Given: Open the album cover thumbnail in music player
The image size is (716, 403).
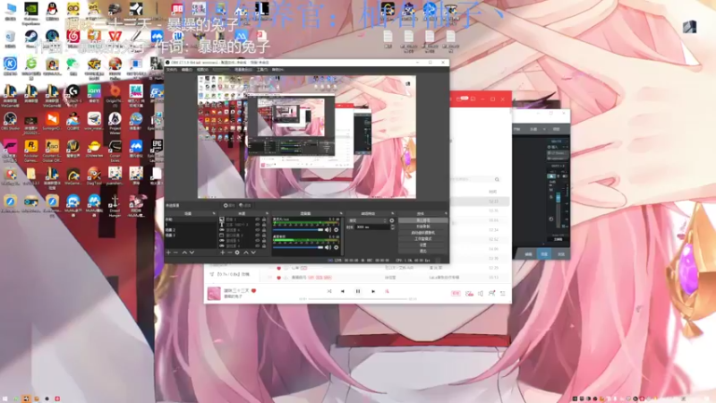Looking at the screenshot, I should pyautogui.click(x=214, y=294).
